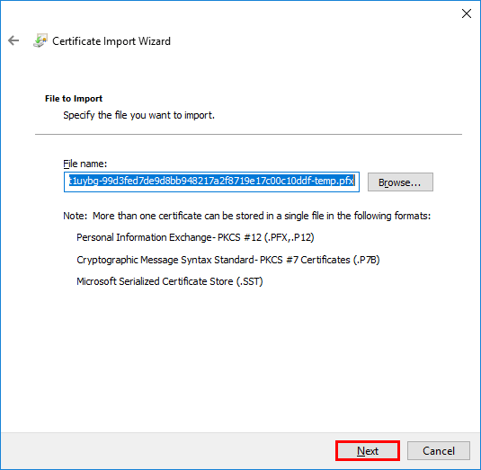Click the highlighted temp.pfx path text

click(x=211, y=181)
